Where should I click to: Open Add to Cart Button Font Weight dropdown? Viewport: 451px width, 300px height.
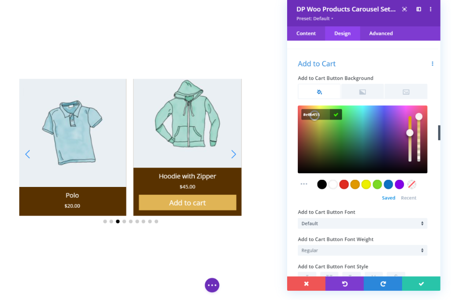362,250
